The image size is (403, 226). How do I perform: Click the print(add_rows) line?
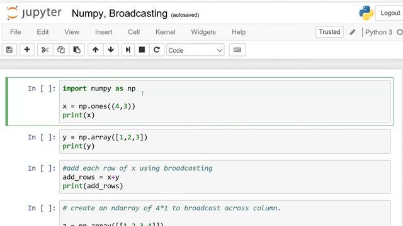(x=93, y=186)
